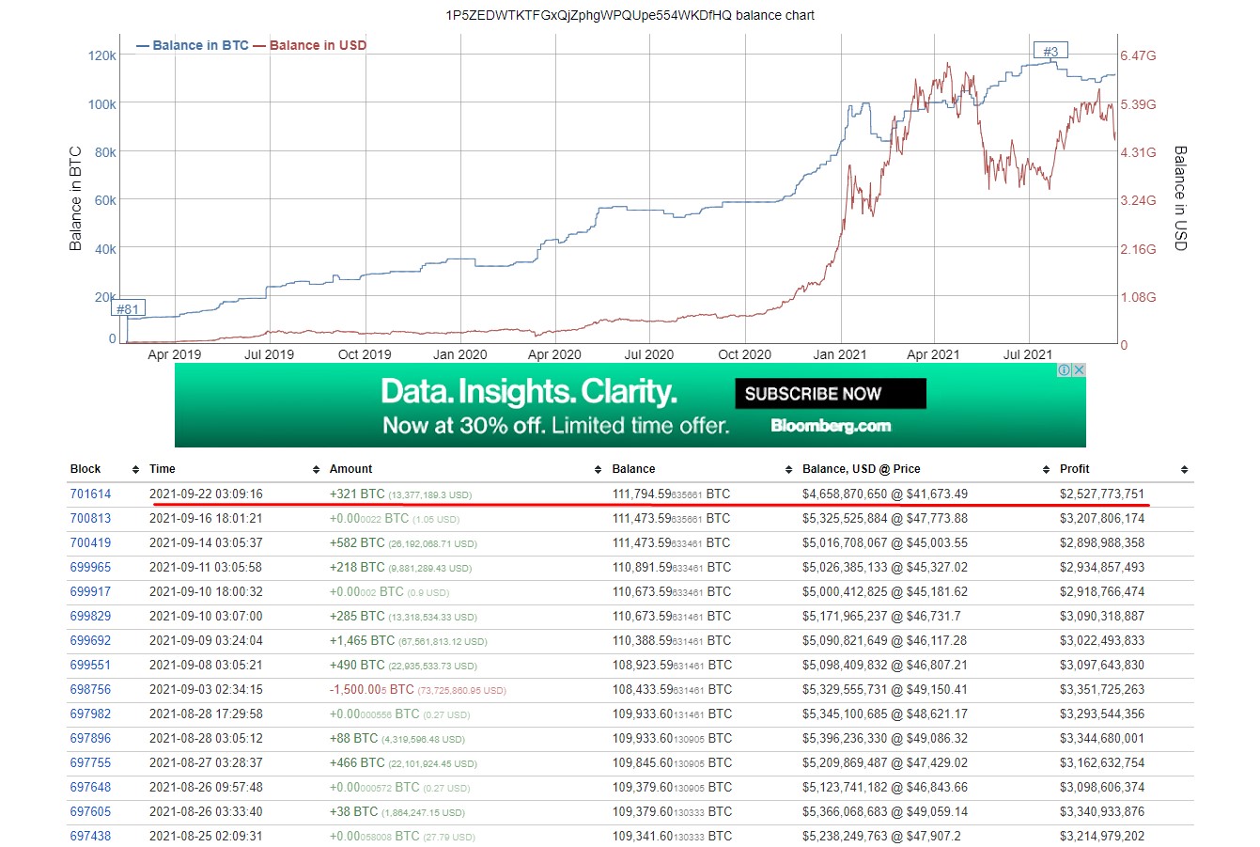Open block 701614 link

[x=90, y=494]
